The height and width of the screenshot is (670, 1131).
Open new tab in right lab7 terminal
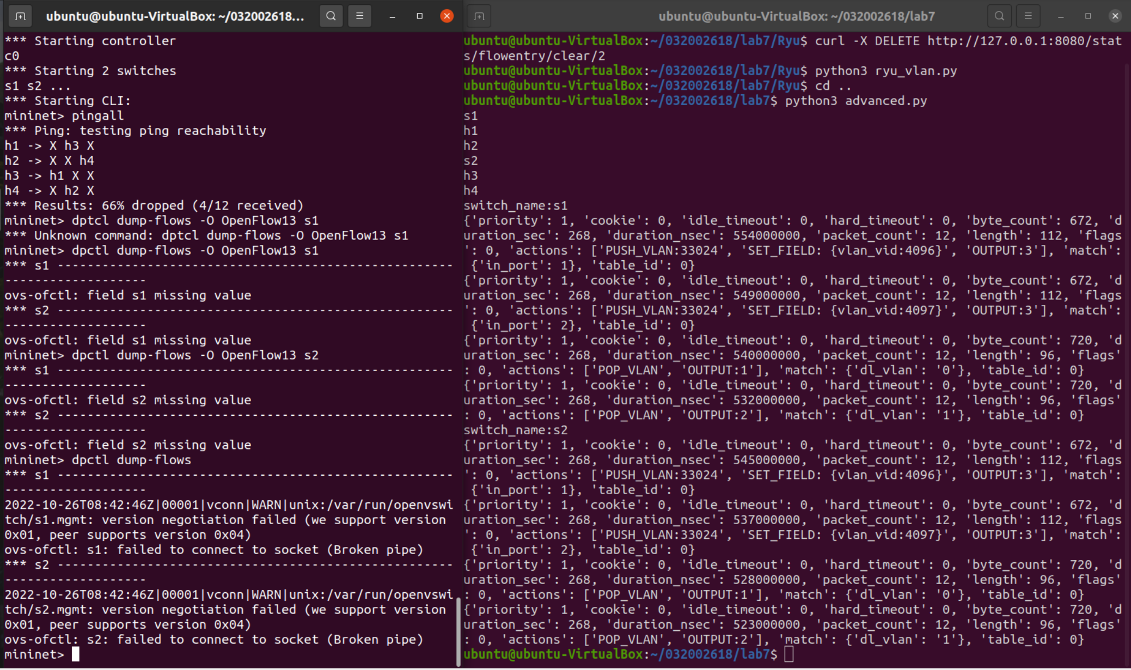point(479,16)
